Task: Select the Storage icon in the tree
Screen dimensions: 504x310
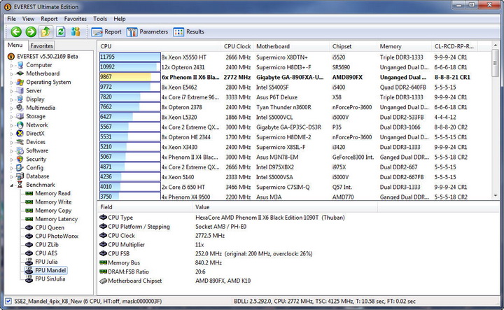Action: coord(20,116)
